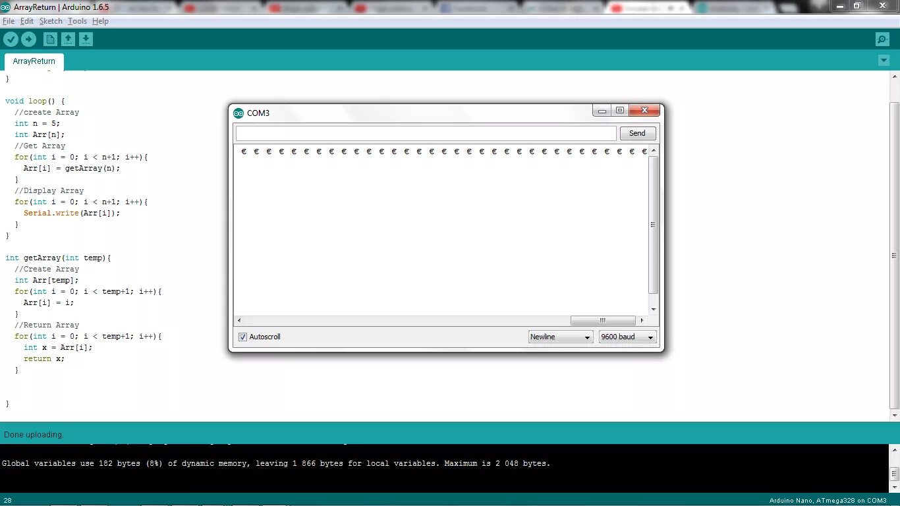The width and height of the screenshot is (900, 506).
Task: Click the 'Done uploading.' status message
Action: (34, 435)
